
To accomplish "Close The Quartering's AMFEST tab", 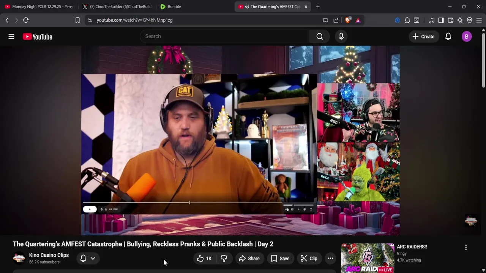I will click(x=306, y=6).
